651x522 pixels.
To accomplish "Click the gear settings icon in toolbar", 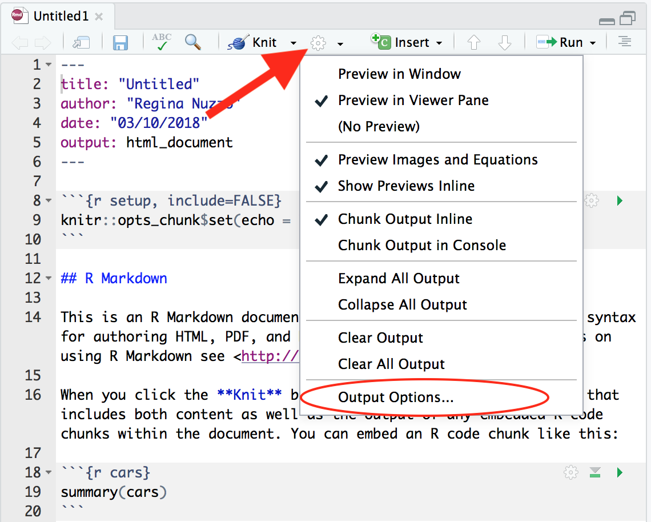I will [319, 43].
